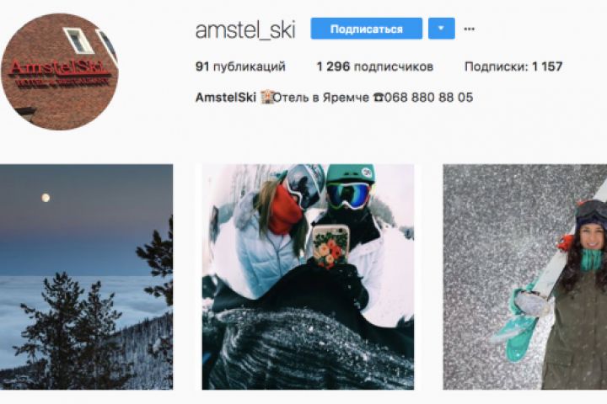This screenshot has height=404, width=607.
Task: Open the snowboarder in snowfall photo
Action: (525, 277)
